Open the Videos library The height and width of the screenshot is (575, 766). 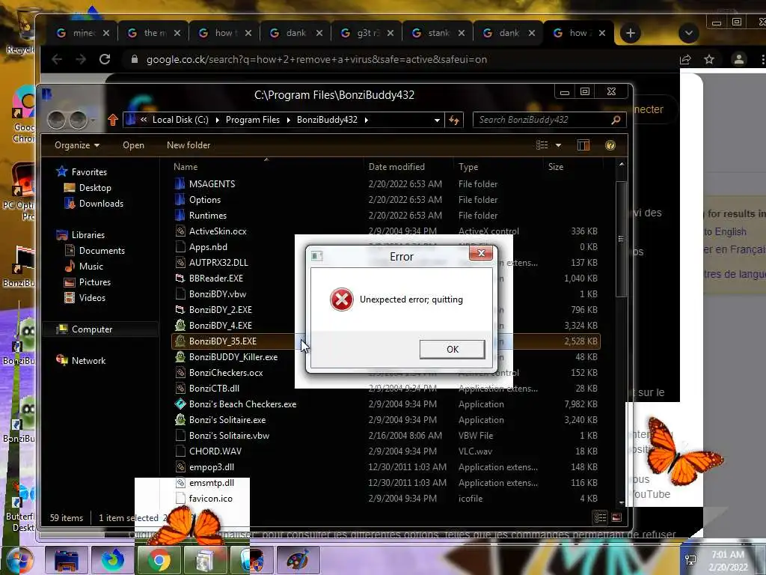[x=92, y=298]
